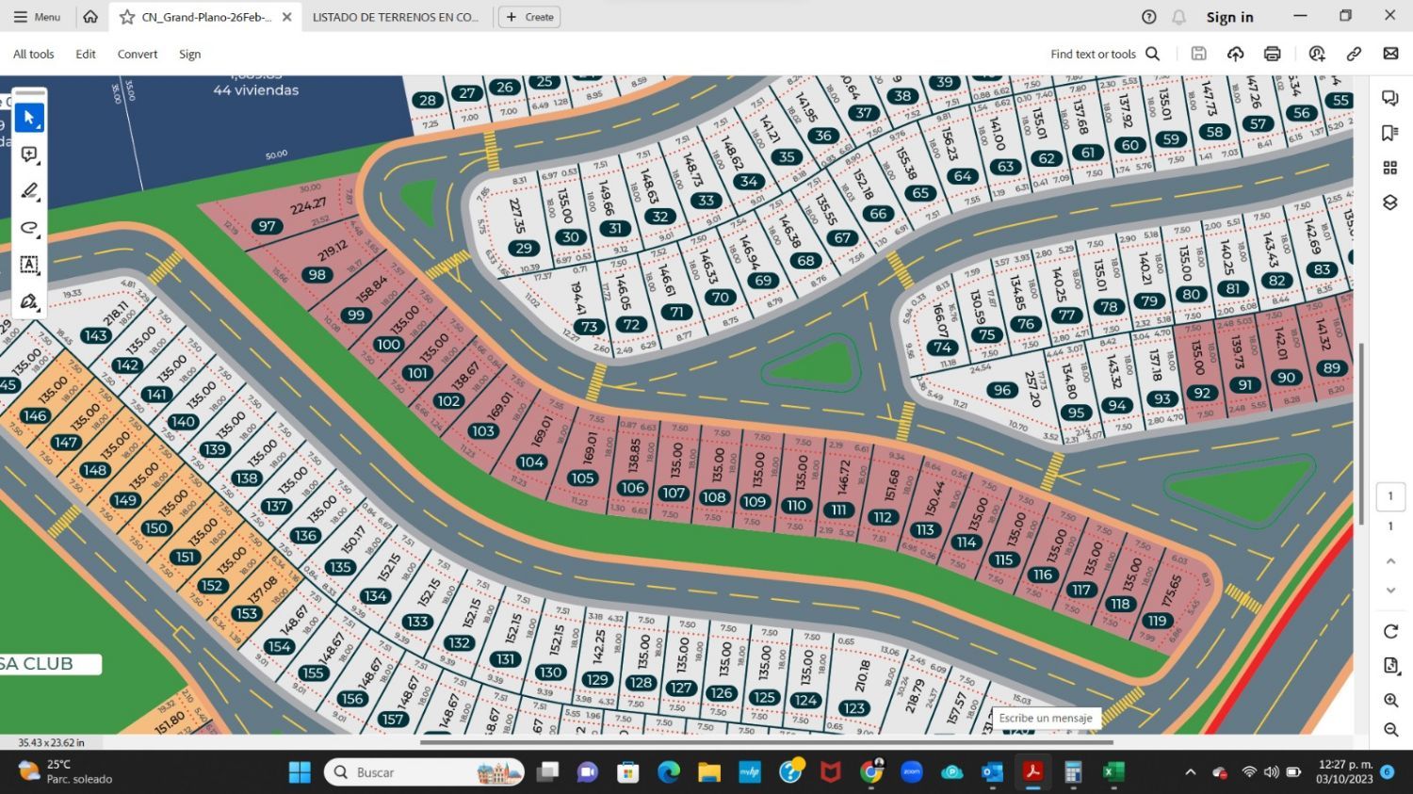The height and width of the screenshot is (794, 1413).
Task: Select the freehand draw tool
Action: pos(29,228)
